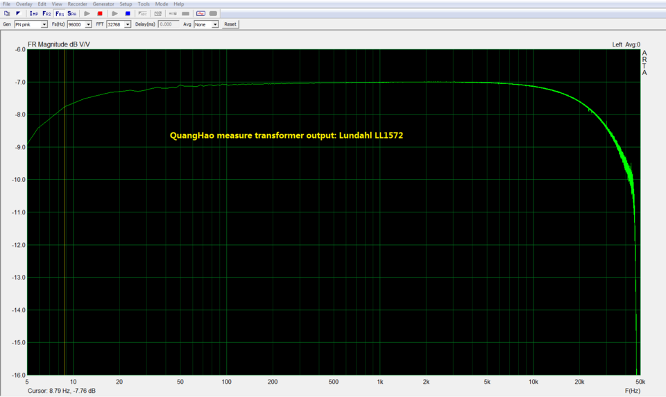
Task: Click the Left channel label
Action: coord(617,44)
